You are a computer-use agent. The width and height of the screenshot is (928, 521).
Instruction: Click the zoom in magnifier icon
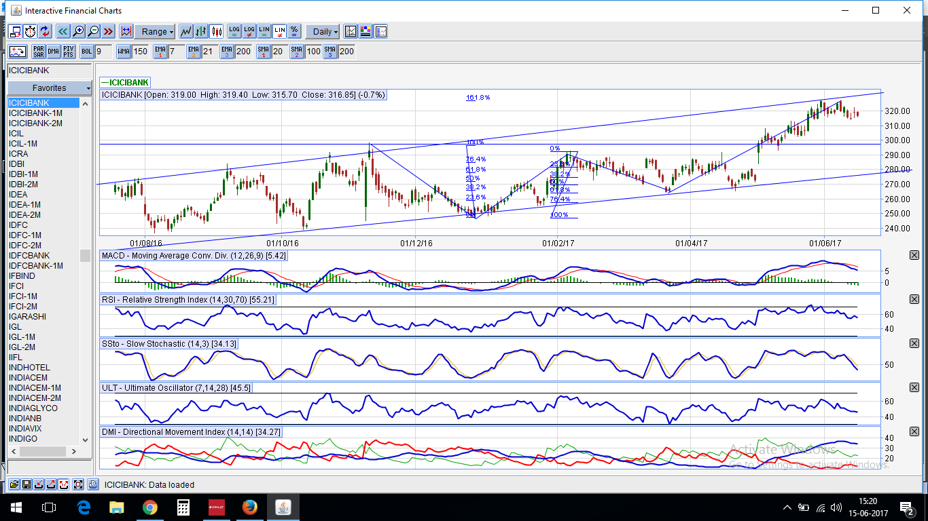tap(79, 31)
